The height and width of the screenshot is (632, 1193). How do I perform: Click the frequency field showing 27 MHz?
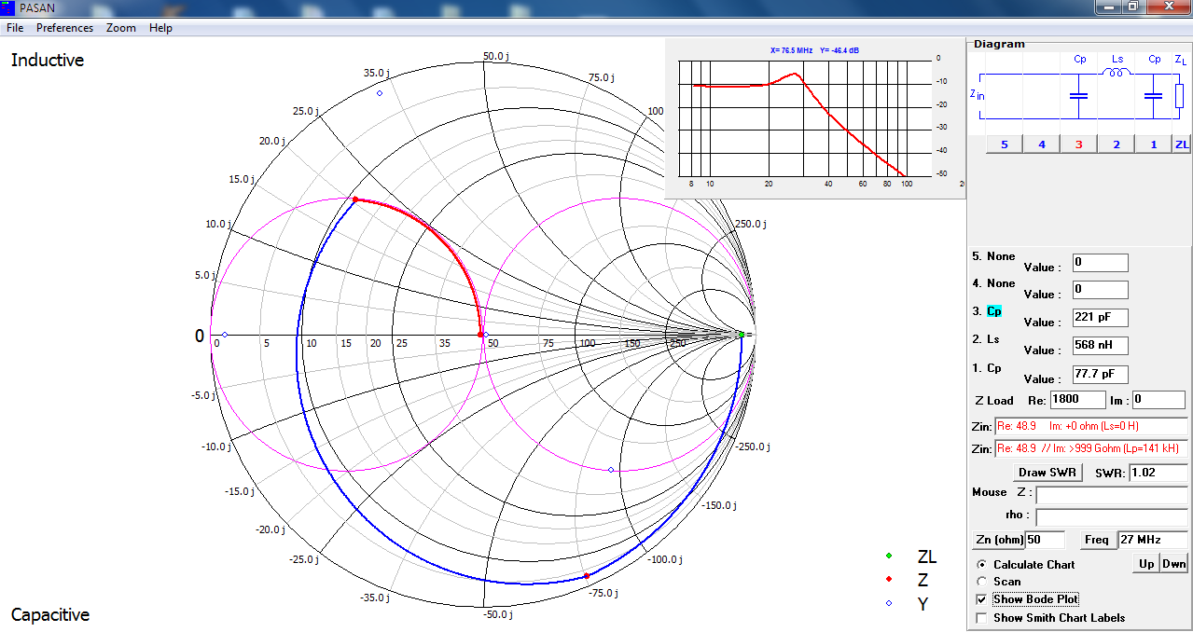pos(1151,540)
